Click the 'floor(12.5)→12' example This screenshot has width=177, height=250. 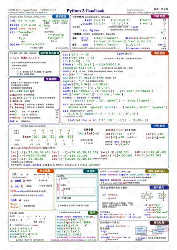point(69,235)
